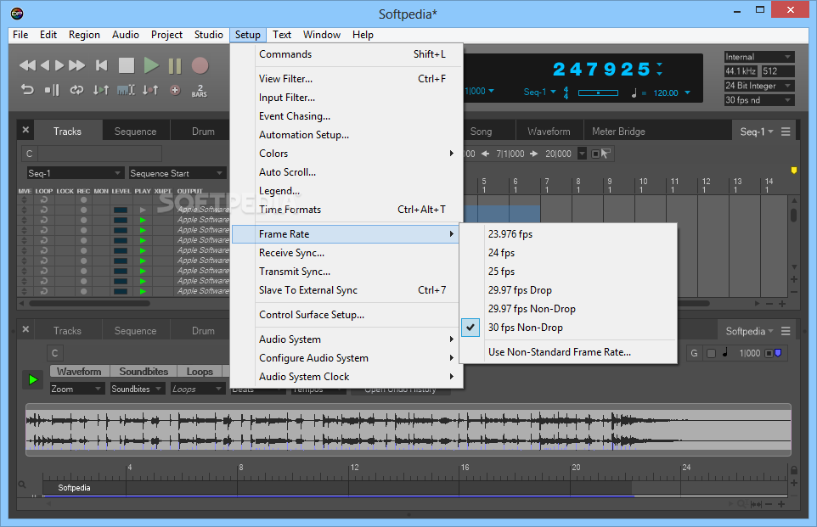Stop playback with the square Stop button
Viewport: 817px width, 527px height.
[x=127, y=65]
